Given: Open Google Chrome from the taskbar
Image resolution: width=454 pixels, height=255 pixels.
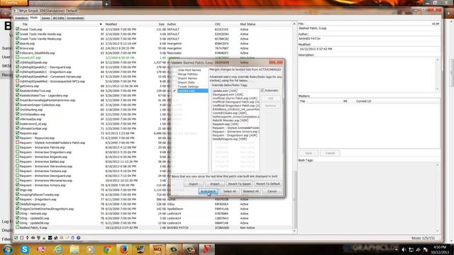Looking at the screenshot, I should click(x=107, y=249).
